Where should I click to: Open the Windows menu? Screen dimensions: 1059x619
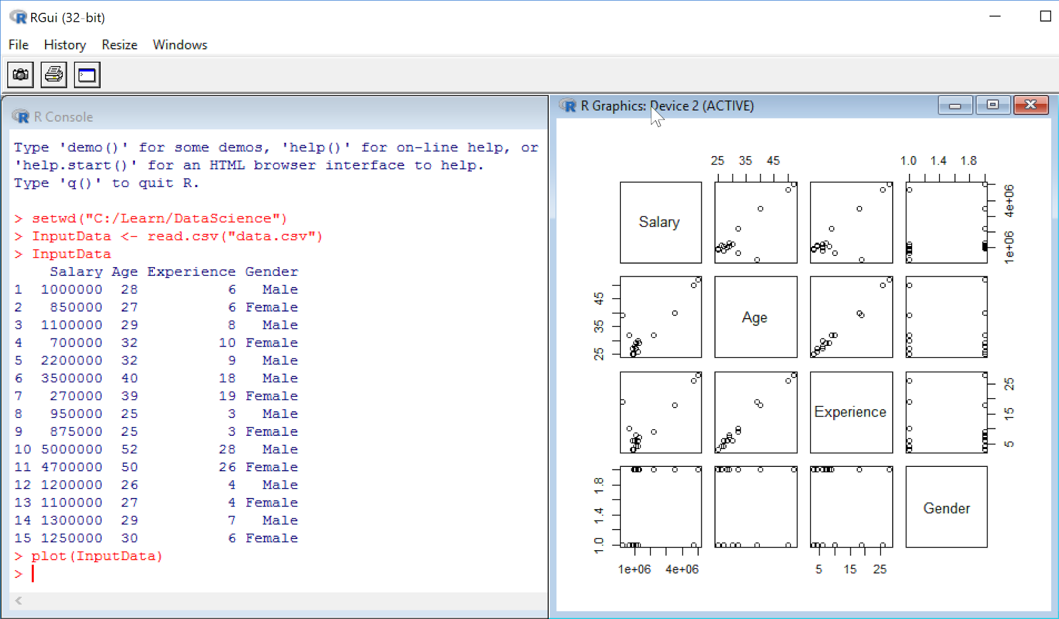click(x=180, y=45)
